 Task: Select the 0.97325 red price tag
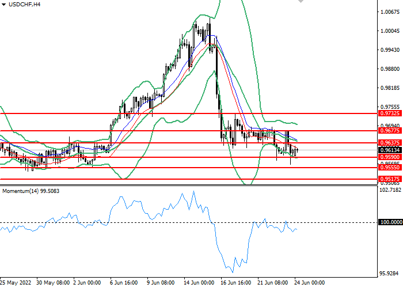click(x=390, y=114)
